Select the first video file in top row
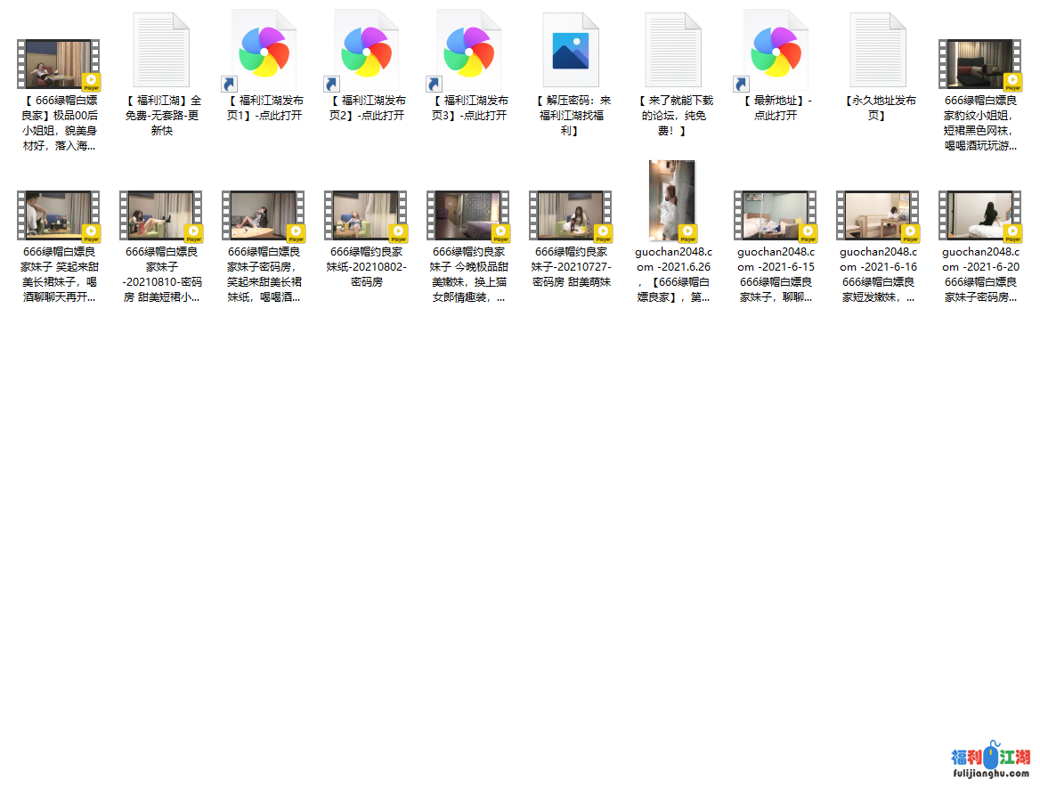This screenshot has width=1040, height=787. (58, 64)
